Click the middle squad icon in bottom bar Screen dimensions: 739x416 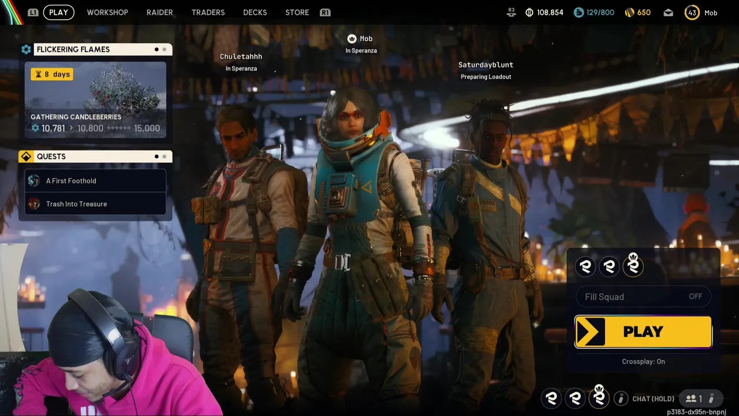coord(575,398)
